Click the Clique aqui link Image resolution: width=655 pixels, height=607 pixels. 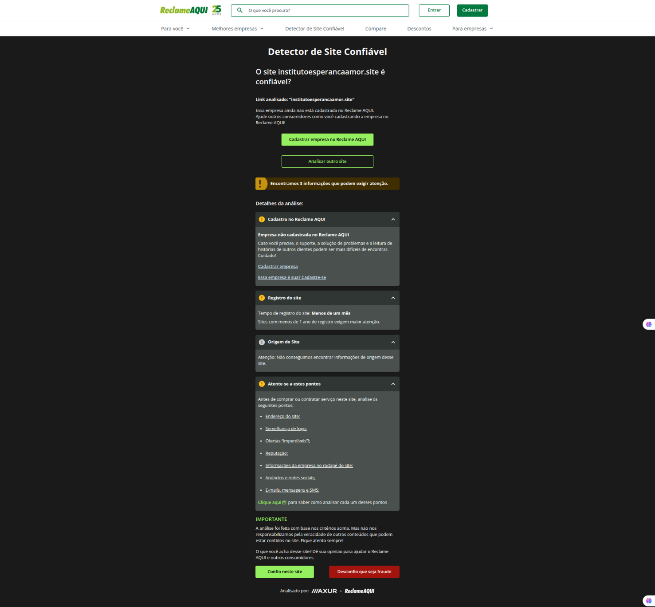pos(270,503)
